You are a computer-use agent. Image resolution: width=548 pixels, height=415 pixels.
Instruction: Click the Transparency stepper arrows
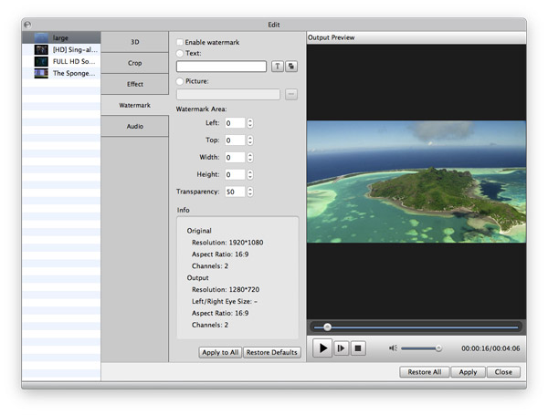(250, 192)
